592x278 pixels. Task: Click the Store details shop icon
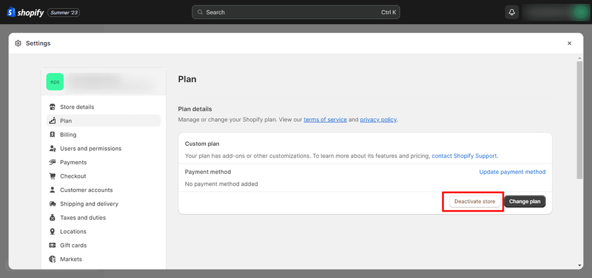click(x=53, y=107)
